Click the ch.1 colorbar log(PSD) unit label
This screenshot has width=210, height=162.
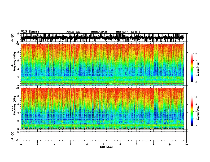(x=199, y=69)
